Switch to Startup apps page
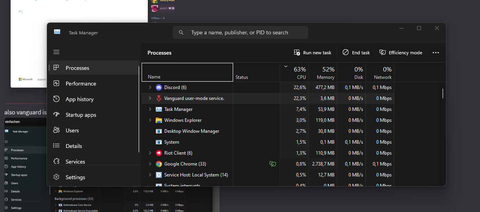The height and width of the screenshot is (212, 480). point(81,115)
